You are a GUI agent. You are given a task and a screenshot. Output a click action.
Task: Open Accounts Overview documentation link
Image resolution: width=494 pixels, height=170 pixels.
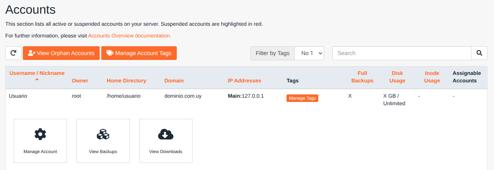click(129, 35)
